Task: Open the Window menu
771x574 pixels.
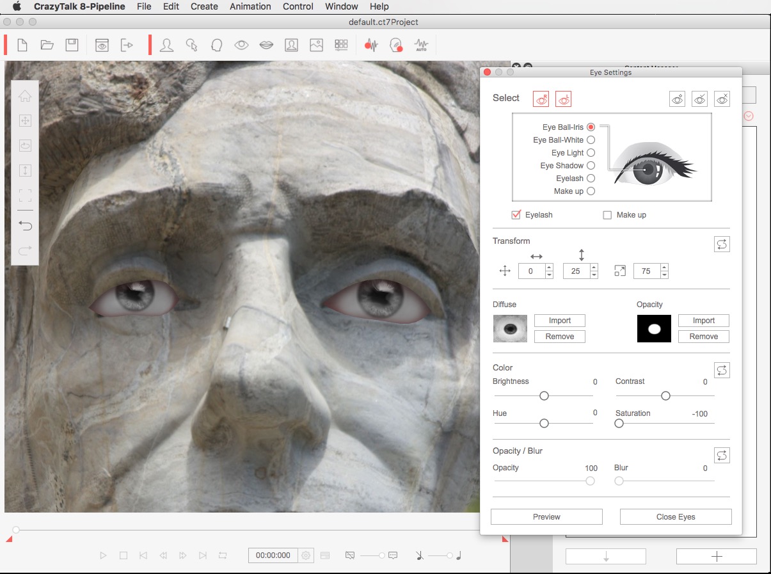Action: point(342,6)
